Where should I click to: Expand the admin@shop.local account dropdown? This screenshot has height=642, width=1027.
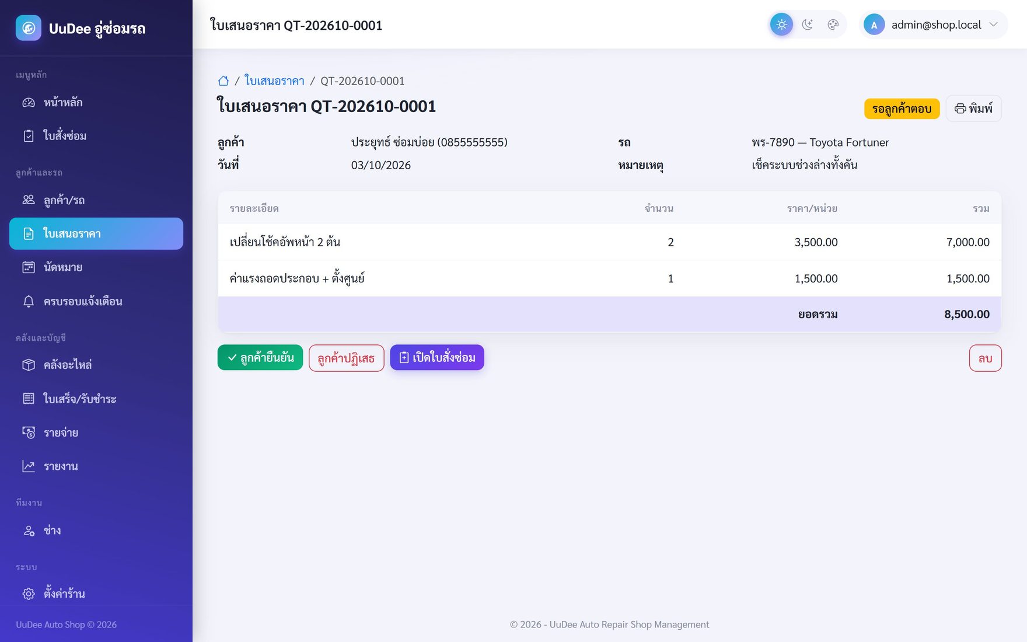(933, 25)
